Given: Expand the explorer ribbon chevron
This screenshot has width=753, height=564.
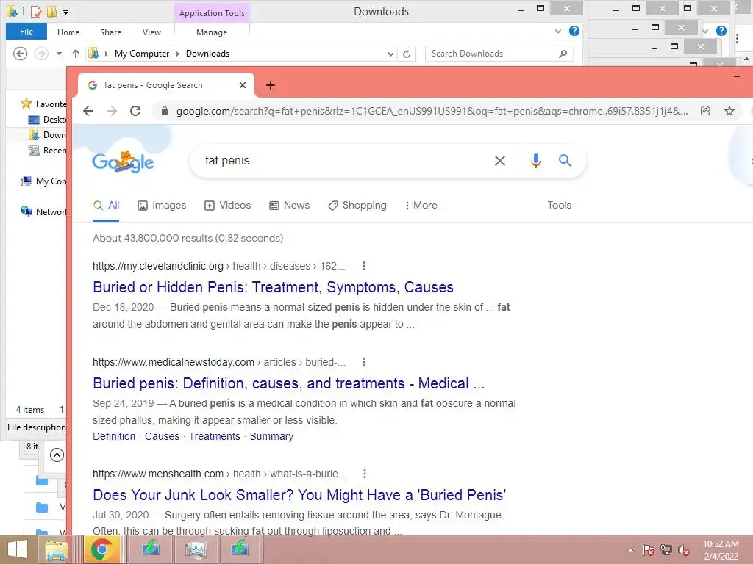Looking at the screenshot, I should 558,31.
